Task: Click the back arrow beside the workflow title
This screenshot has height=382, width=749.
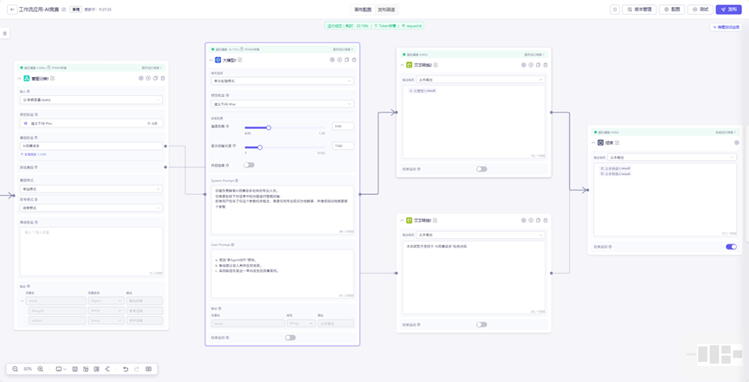Action: click(12, 10)
